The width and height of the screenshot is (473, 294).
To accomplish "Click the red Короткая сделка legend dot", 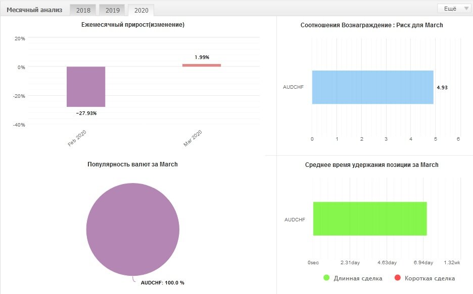I will [x=398, y=278].
